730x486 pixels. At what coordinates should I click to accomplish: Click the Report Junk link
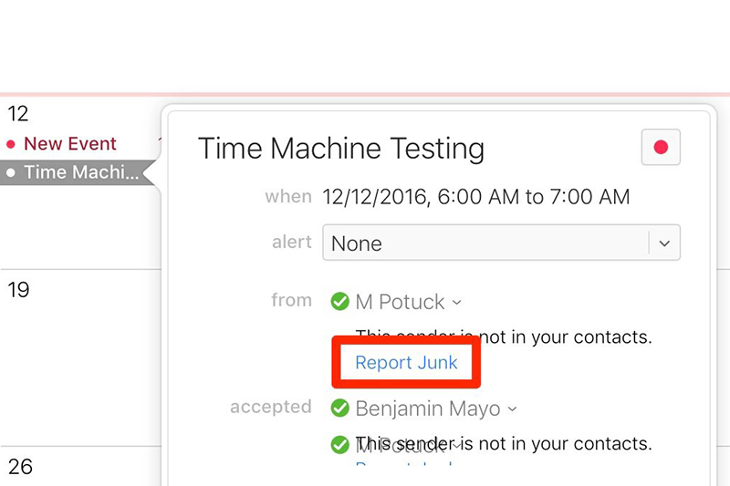click(x=406, y=362)
